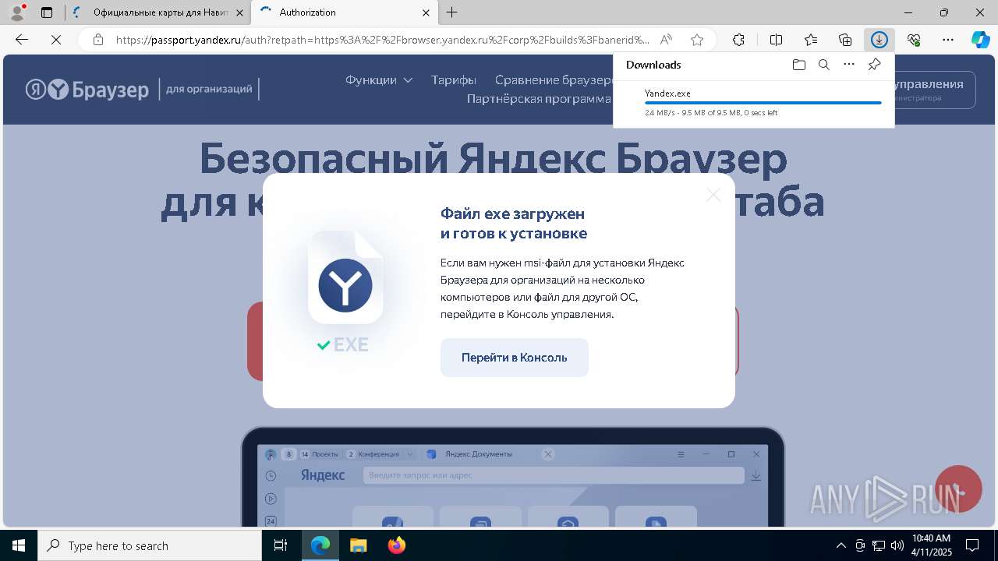Click the Yandex.exe download progress bar
This screenshot has height=561, width=998.
[x=763, y=103]
